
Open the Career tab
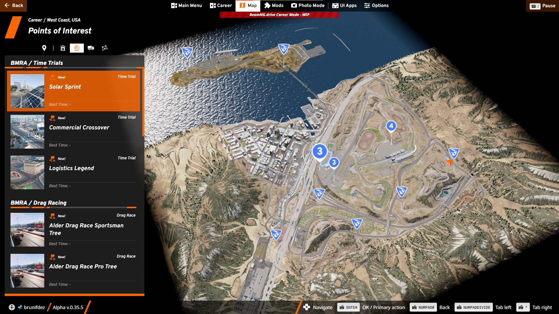click(221, 6)
